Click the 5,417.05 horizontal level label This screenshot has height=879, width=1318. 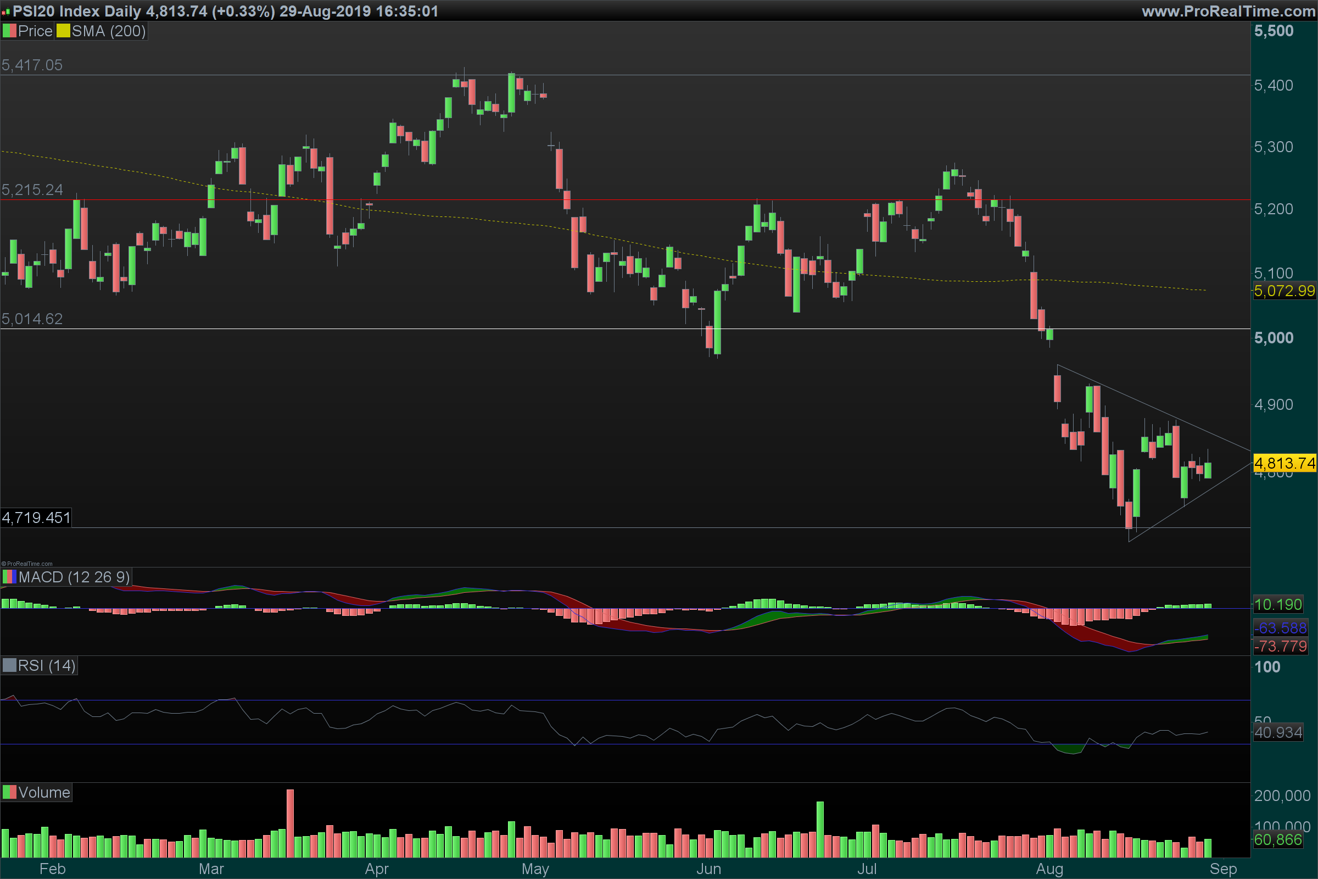[x=32, y=65]
